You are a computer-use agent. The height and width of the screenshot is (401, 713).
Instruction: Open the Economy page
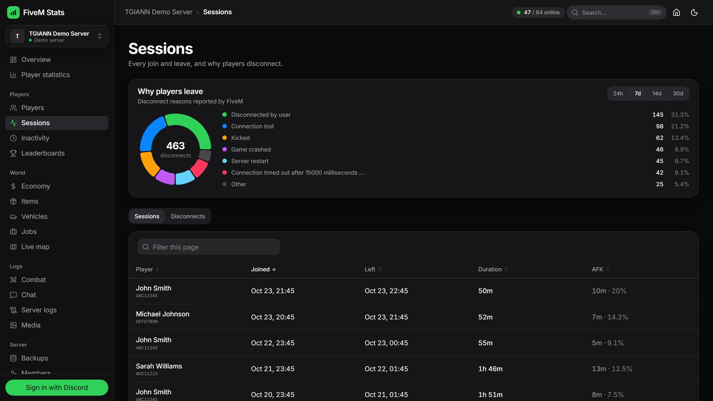[x=57, y=186]
